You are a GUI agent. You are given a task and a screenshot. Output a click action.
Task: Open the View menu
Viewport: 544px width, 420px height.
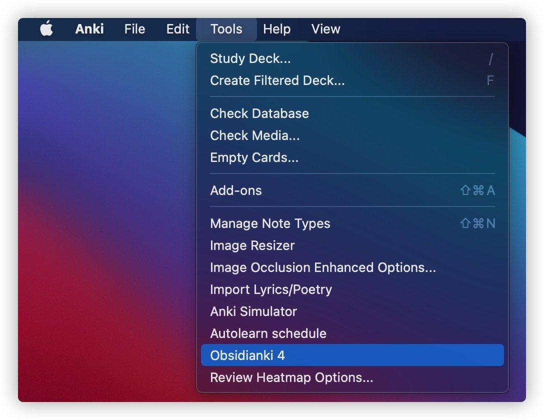(325, 29)
